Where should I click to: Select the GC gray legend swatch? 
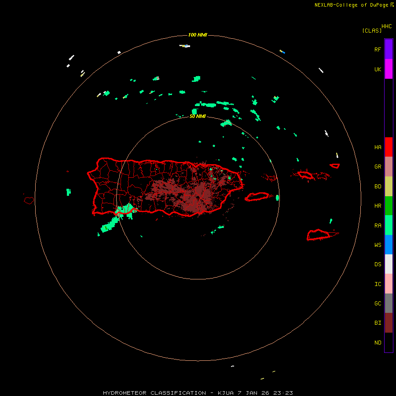pyautogui.click(x=389, y=303)
